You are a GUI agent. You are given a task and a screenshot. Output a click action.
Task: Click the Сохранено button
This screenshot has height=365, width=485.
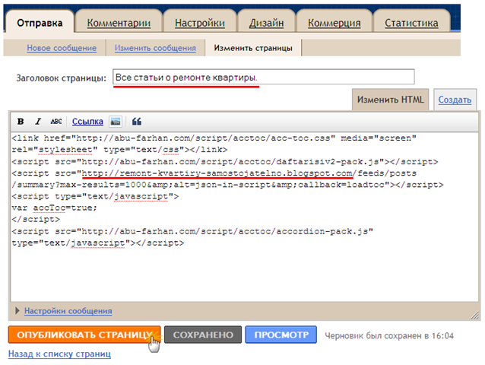click(x=203, y=335)
